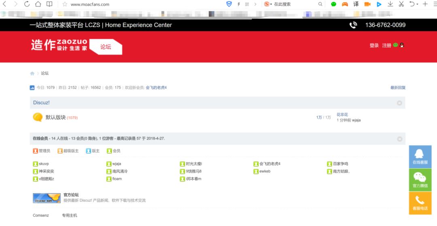Click the orange video camera icon
Image resolution: width=437 pixels, height=226 pixels.
[367, 4]
